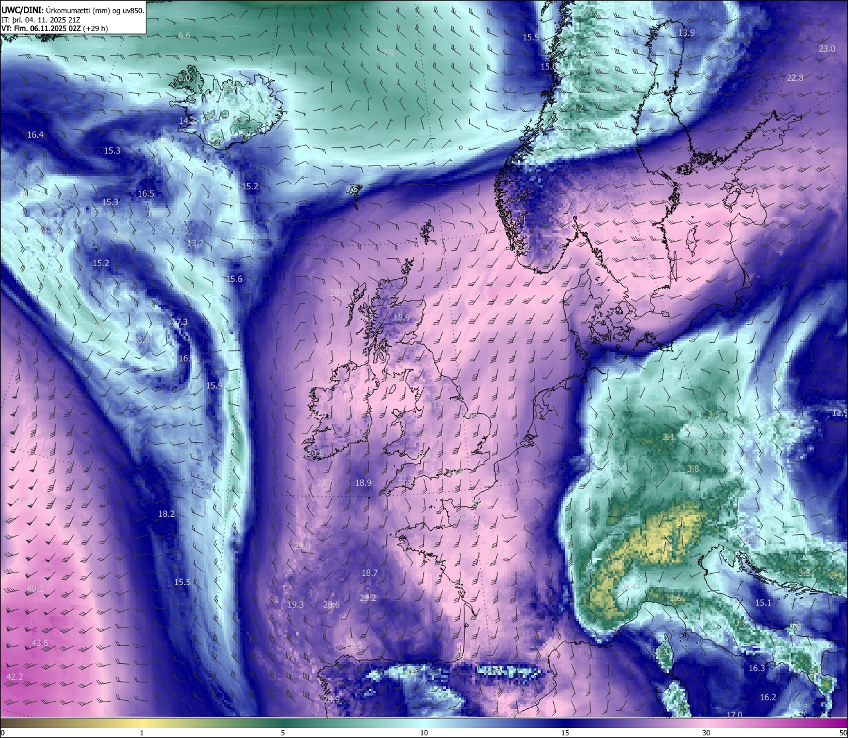This screenshot has width=848, height=738.
Task: Click the 13.9 value over northern Scandinavia
Action: [x=686, y=33]
